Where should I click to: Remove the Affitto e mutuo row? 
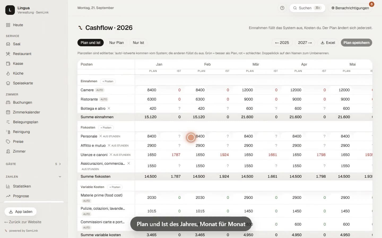(x=109, y=145)
